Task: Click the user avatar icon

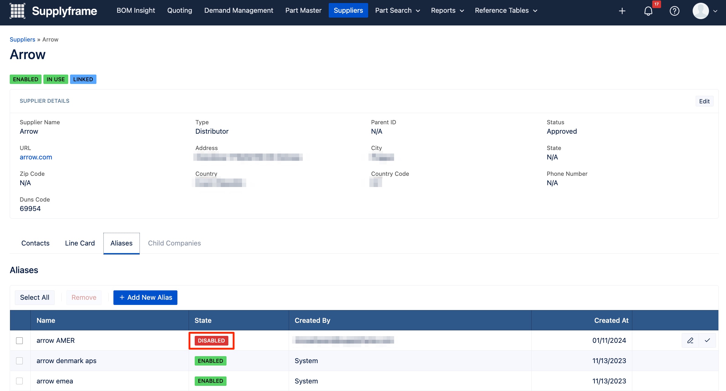Action: (701, 11)
